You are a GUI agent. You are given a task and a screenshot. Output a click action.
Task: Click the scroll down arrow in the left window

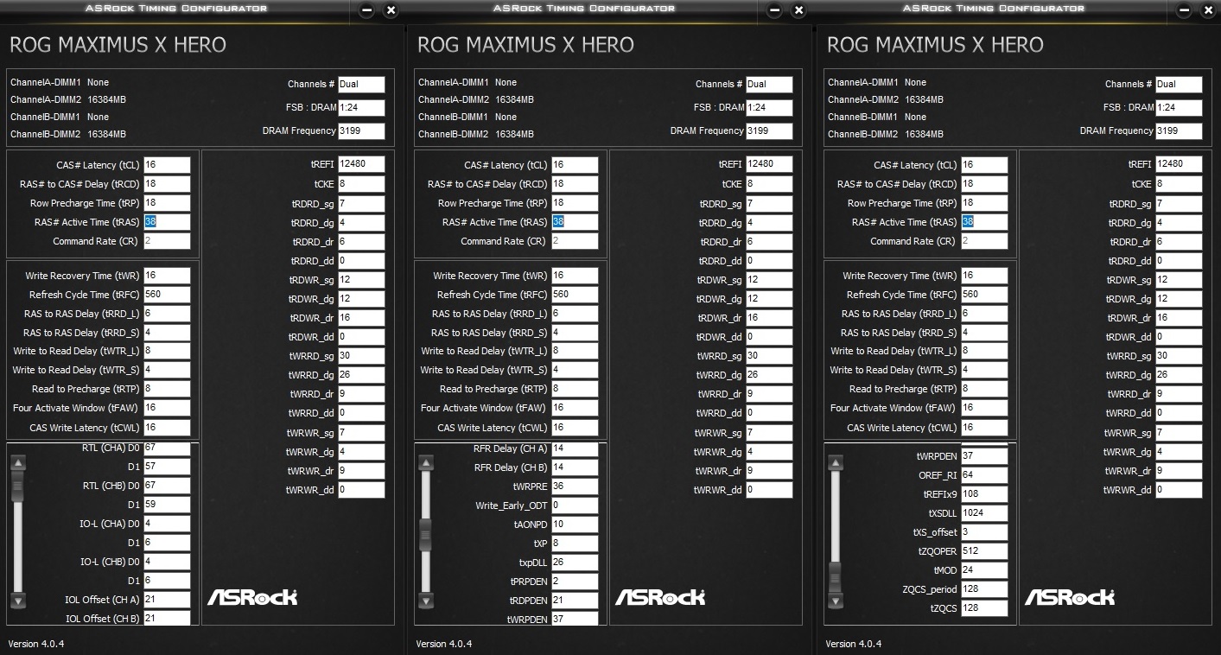18,600
